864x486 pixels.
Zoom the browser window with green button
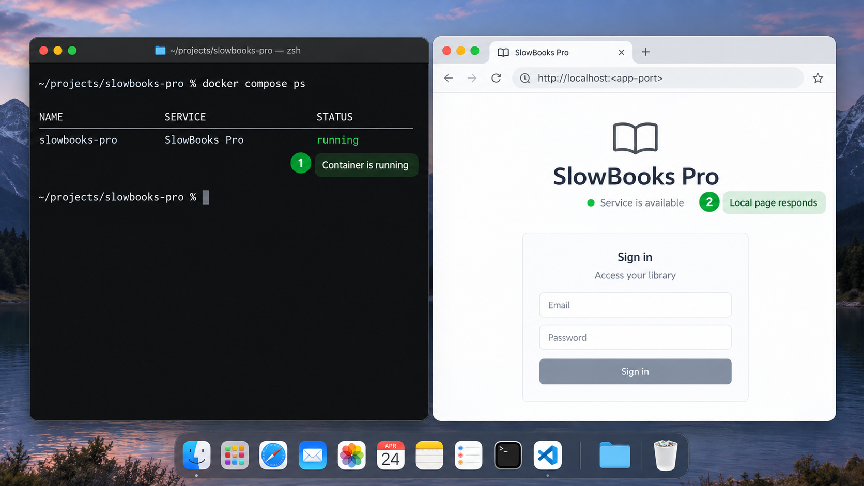(475, 50)
